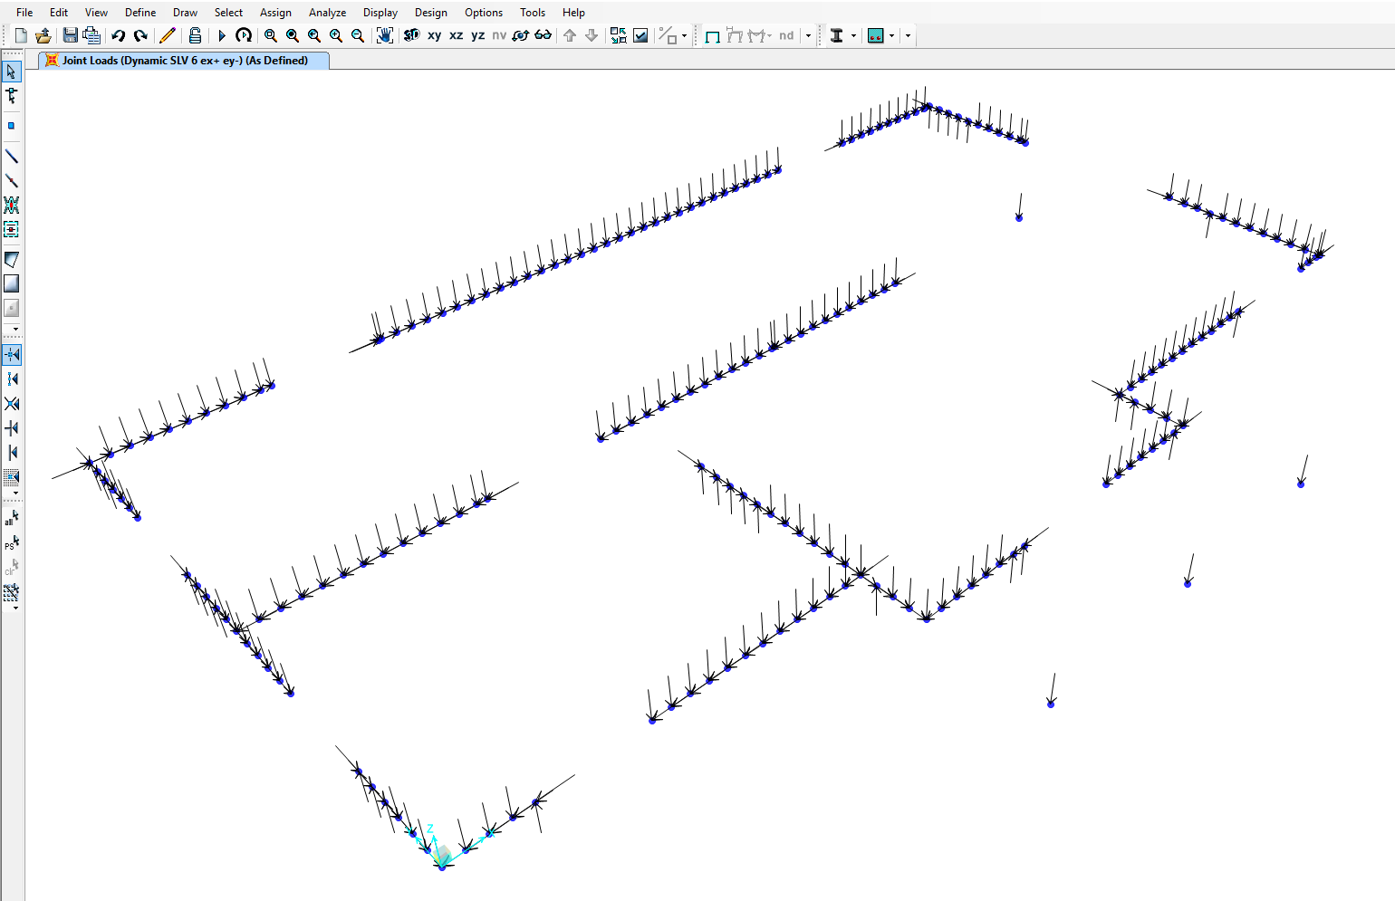This screenshot has height=901, width=1395.
Task: Click the teal concrete design icon
Action: pyautogui.click(x=875, y=35)
